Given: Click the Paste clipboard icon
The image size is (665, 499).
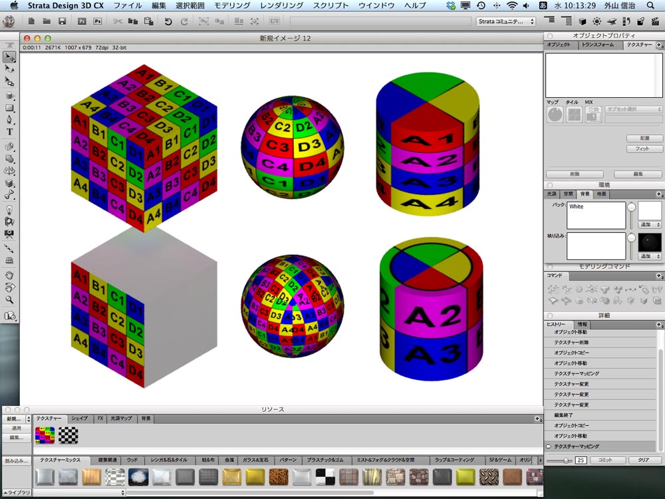Looking at the screenshot, I should click(148, 21).
